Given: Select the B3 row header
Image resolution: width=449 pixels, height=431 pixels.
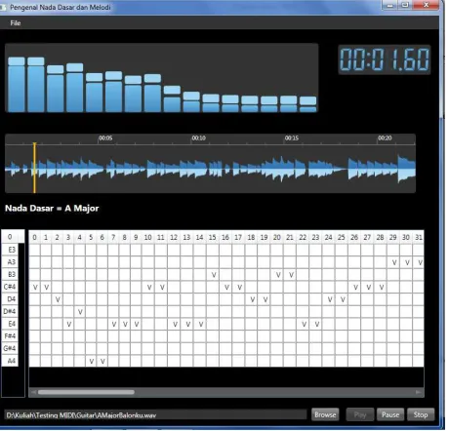Looking at the screenshot, I should [10, 274].
